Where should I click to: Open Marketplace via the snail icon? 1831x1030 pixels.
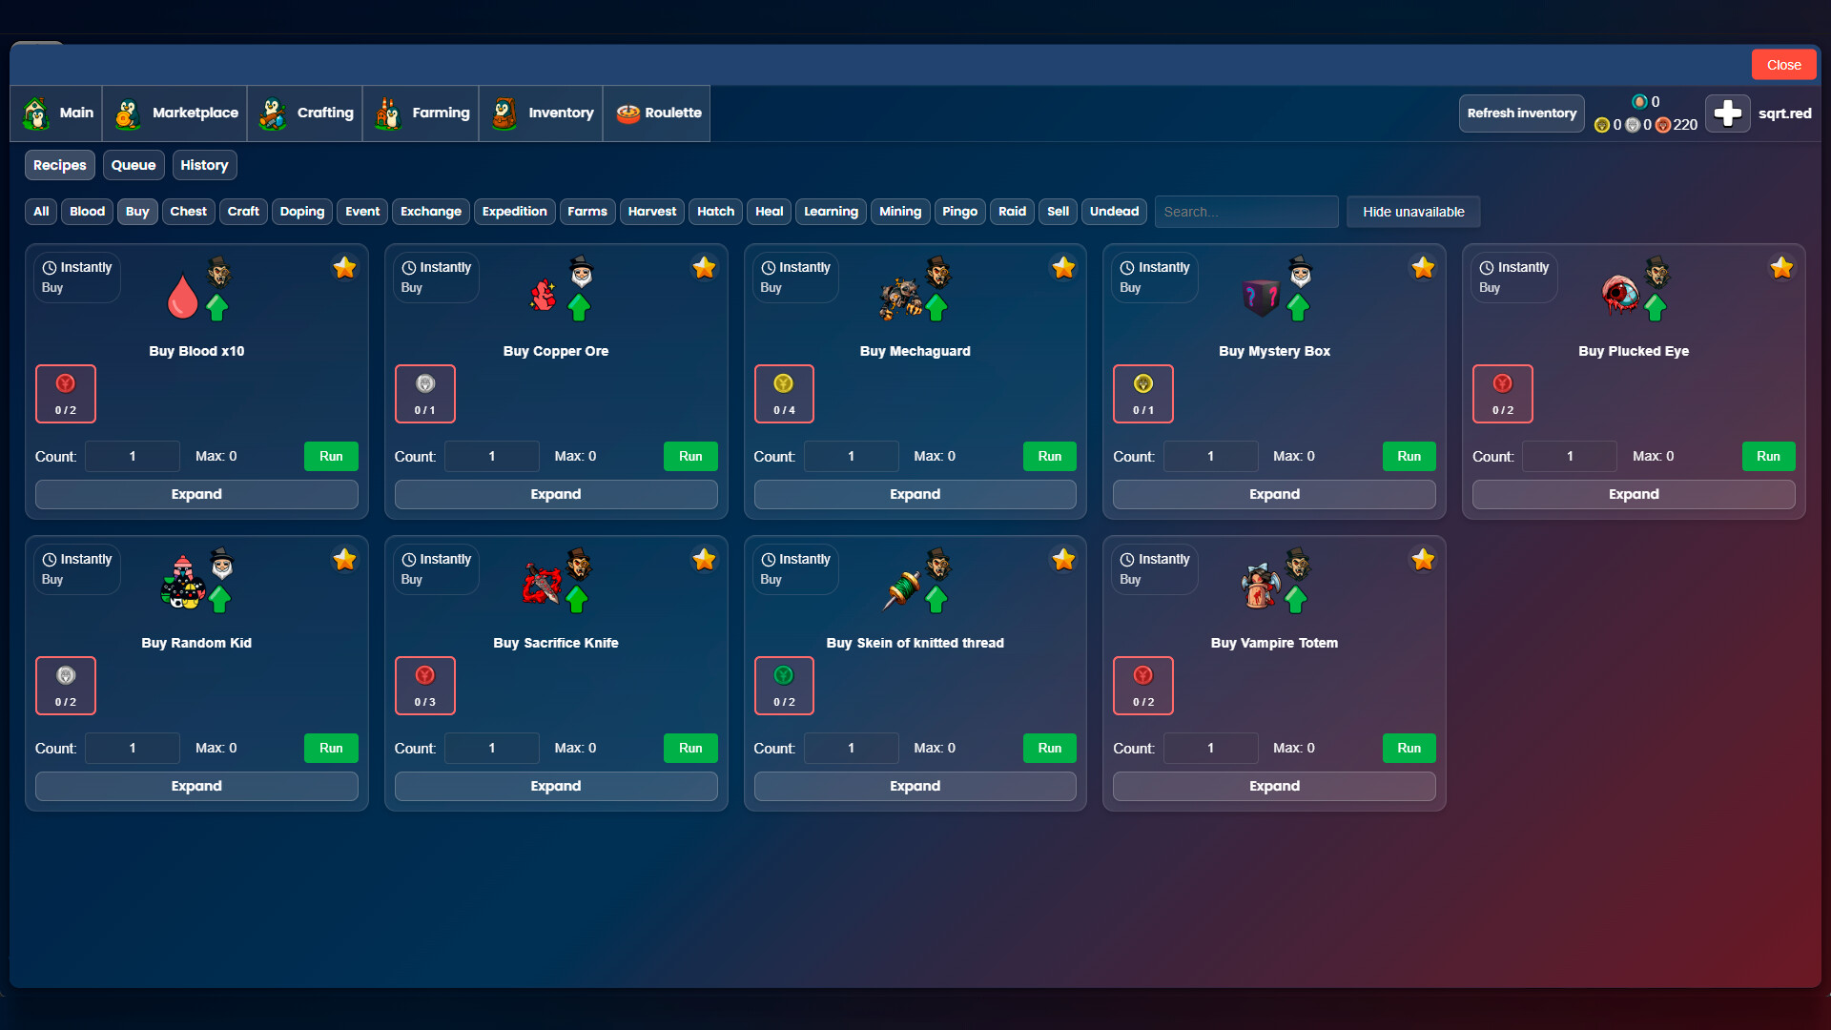[x=127, y=113]
